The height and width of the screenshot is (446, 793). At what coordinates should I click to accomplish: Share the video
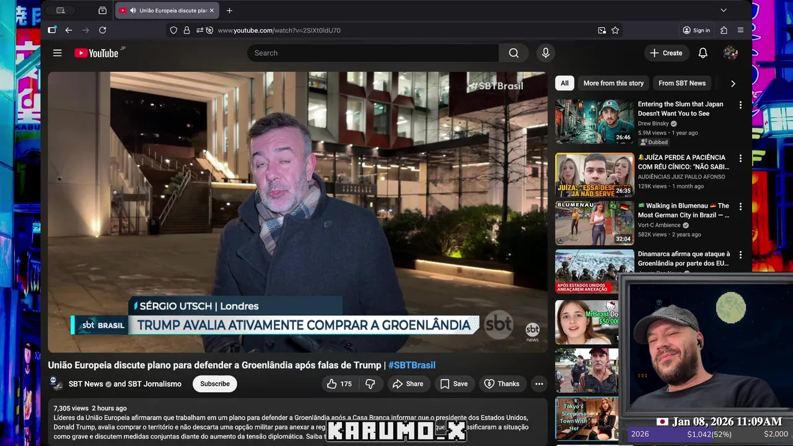tap(408, 384)
